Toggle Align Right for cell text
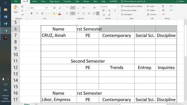Image resolution: width=187 pixels, height=105 pixels. 78,13
